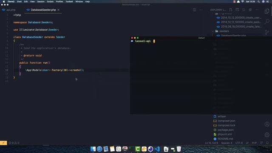This screenshot has width=272, height=153.
Task: Open the Toolbelt menu
Action: 69,2
